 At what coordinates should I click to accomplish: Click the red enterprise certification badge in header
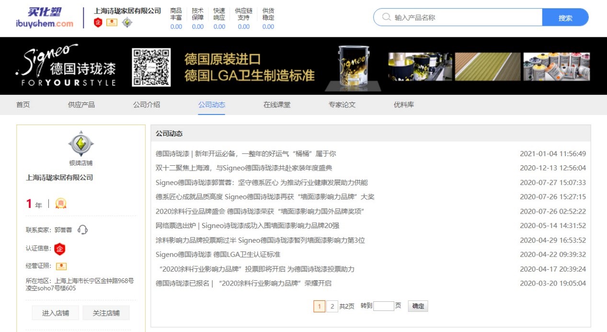98,23
